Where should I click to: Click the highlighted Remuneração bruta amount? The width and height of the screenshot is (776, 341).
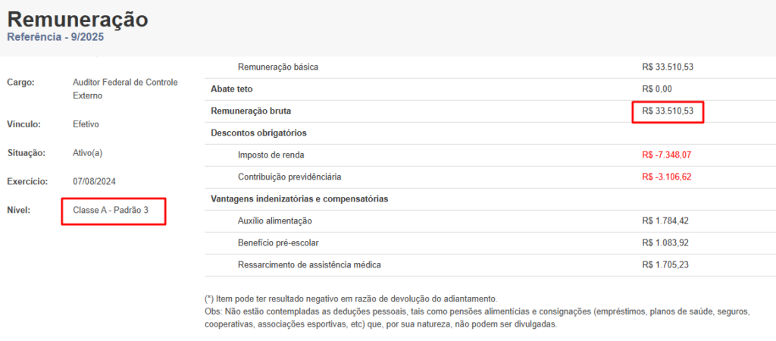coord(668,111)
